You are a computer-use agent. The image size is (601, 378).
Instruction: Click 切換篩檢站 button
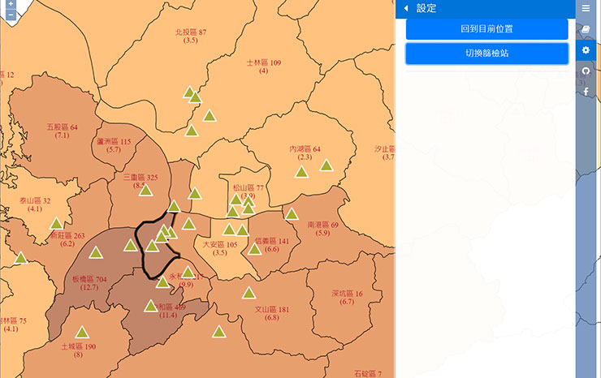pyautogui.click(x=486, y=54)
